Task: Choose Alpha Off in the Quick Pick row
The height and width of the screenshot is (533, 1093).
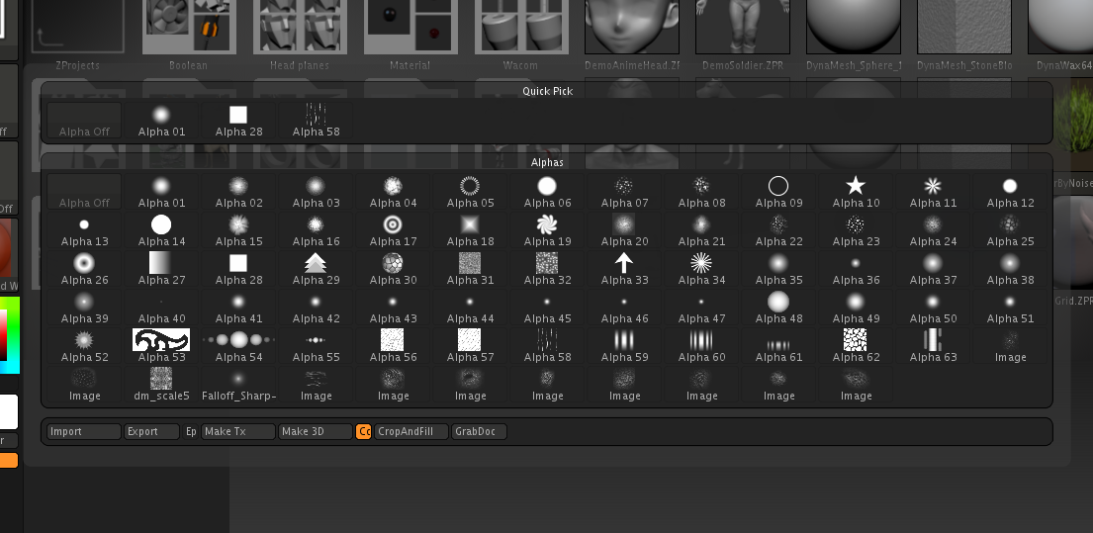Action: click(84, 121)
